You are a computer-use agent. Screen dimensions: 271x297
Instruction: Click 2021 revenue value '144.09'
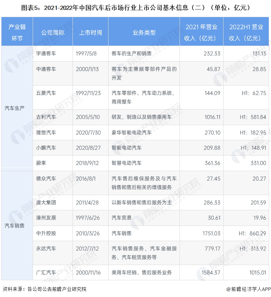pyautogui.click(x=213, y=93)
